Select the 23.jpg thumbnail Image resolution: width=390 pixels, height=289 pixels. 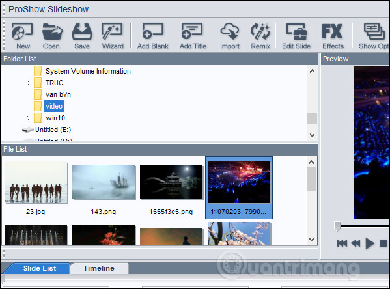click(36, 182)
